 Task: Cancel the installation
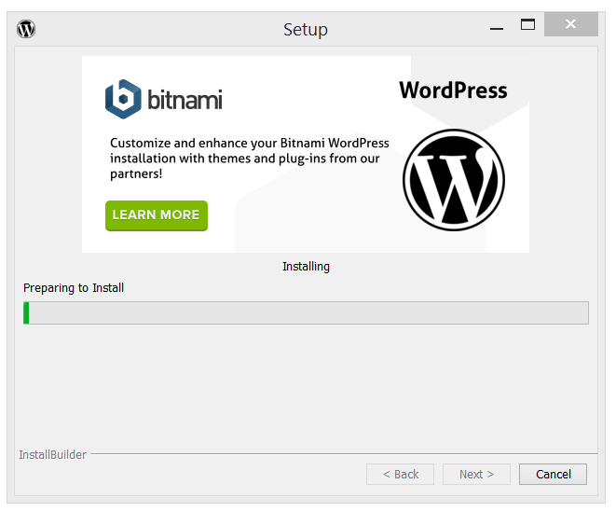553,474
